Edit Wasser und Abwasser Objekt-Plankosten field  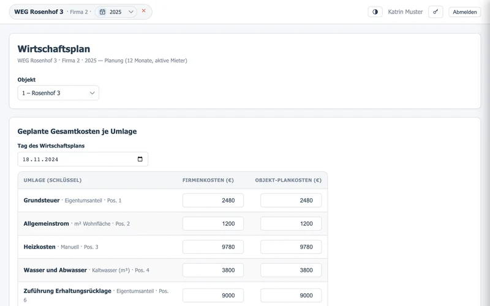click(291, 270)
